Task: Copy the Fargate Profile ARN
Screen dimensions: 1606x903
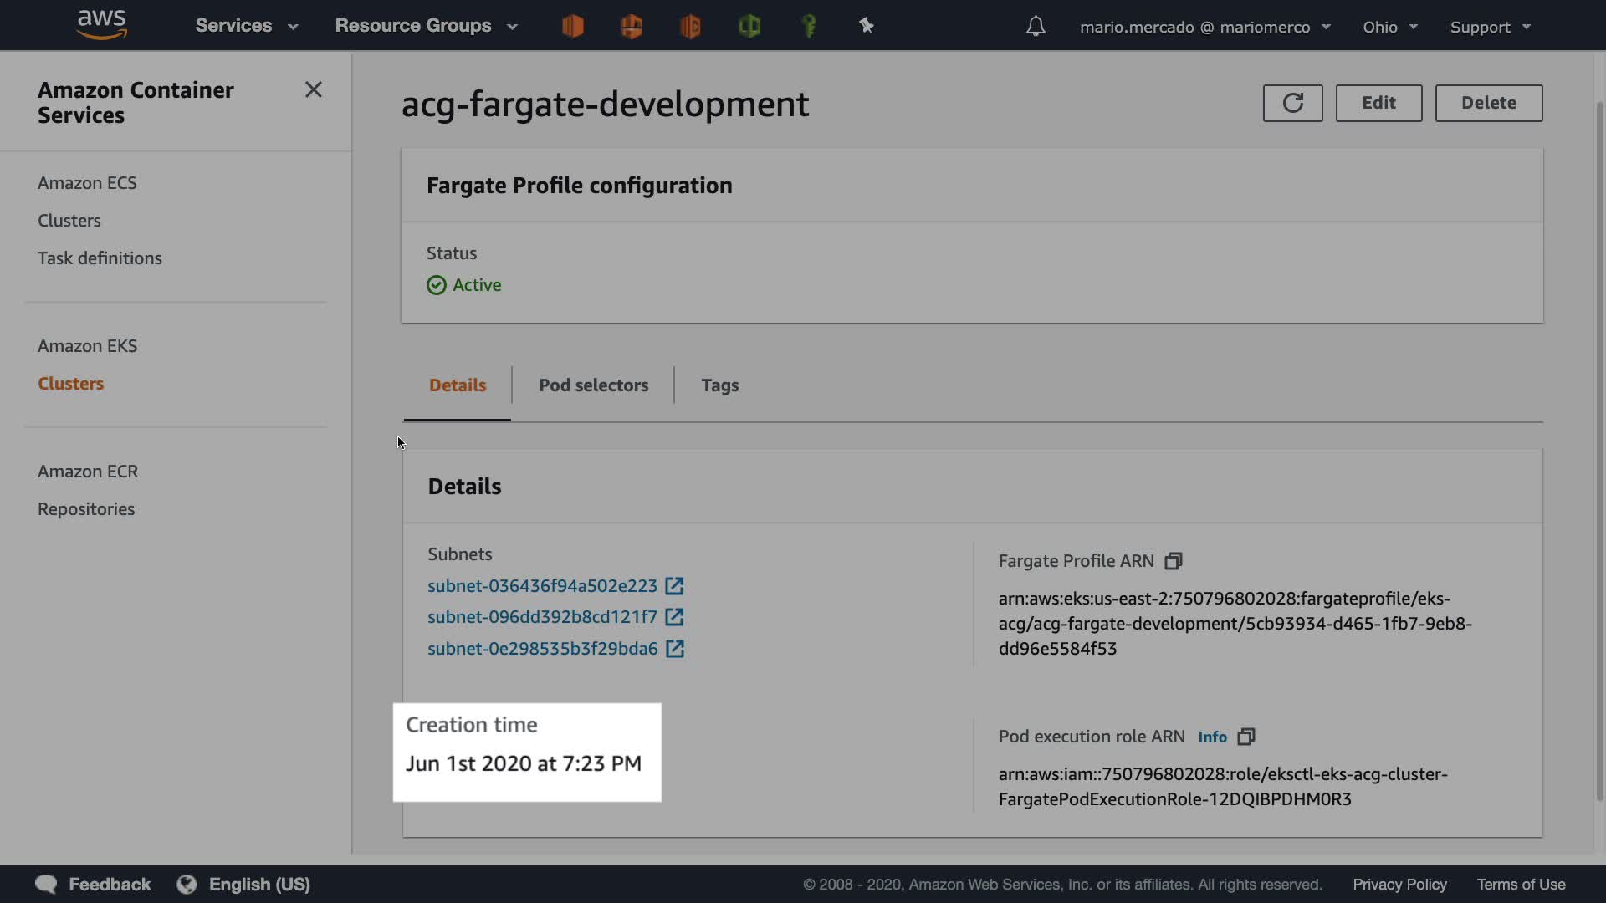Action: click(1174, 561)
